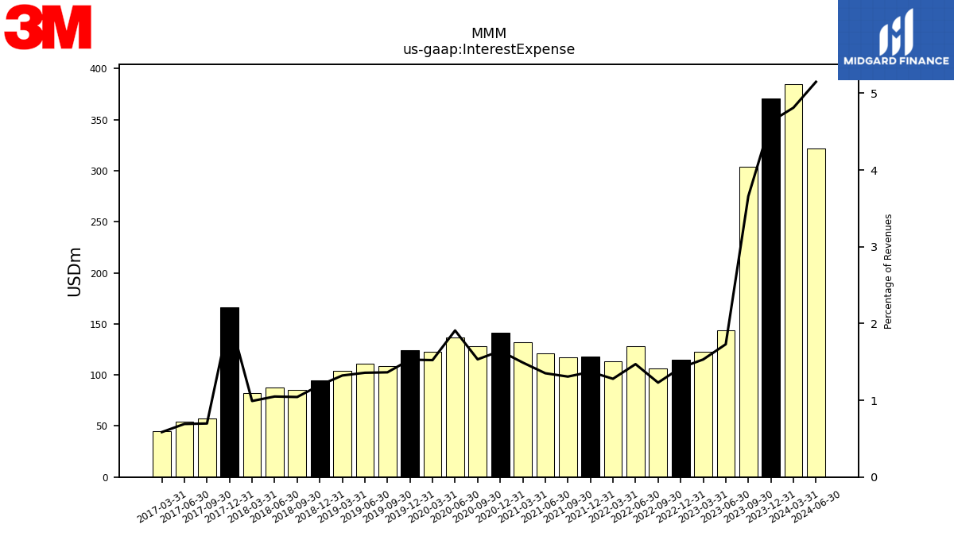Click the 2021-09-30 date label
Image resolution: width=954 pixels, height=536 pixels.
568,507
